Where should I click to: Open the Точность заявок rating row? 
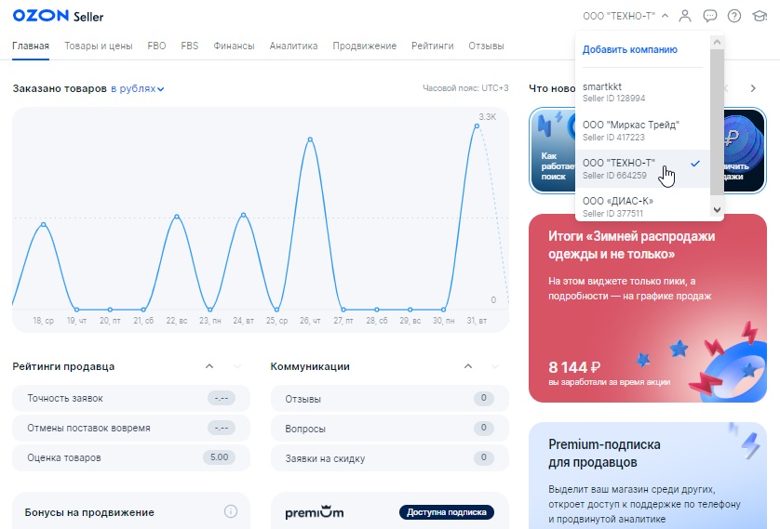pyautogui.click(x=131, y=398)
